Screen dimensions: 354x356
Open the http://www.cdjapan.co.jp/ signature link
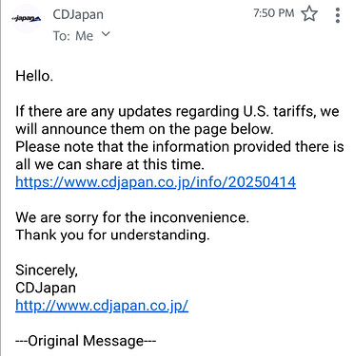pos(102,306)
